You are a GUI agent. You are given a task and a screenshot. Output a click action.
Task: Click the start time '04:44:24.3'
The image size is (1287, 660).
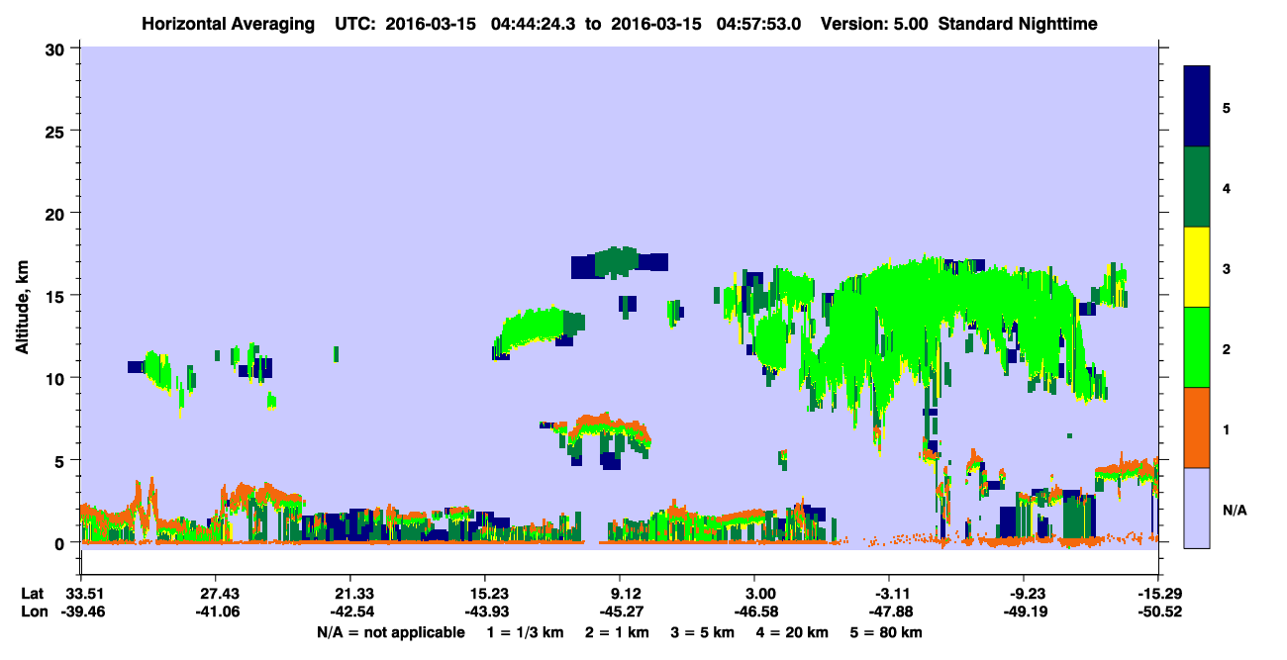coord(533,24)
